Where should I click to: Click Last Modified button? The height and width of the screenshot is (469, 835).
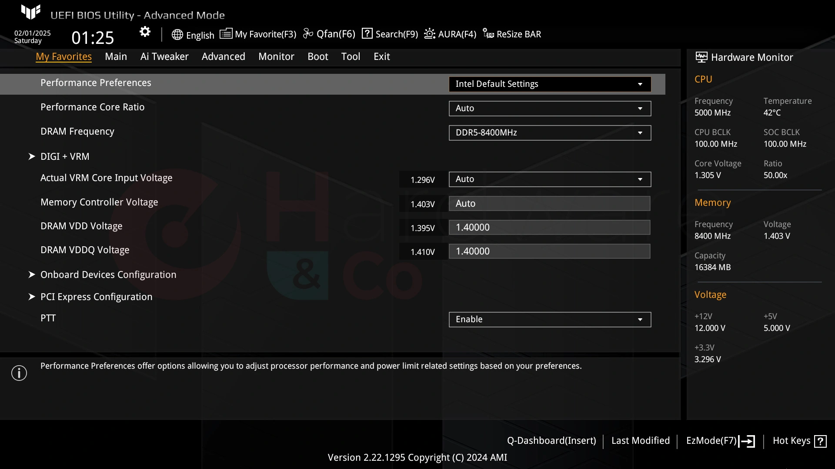click(641, 440)
